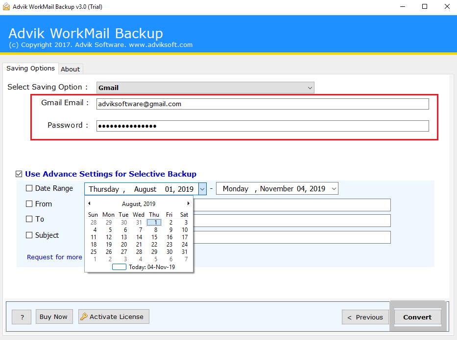Click Today: 04-Nov-19 in the calendar
The image size is (457, 340).
coord(144,267)
